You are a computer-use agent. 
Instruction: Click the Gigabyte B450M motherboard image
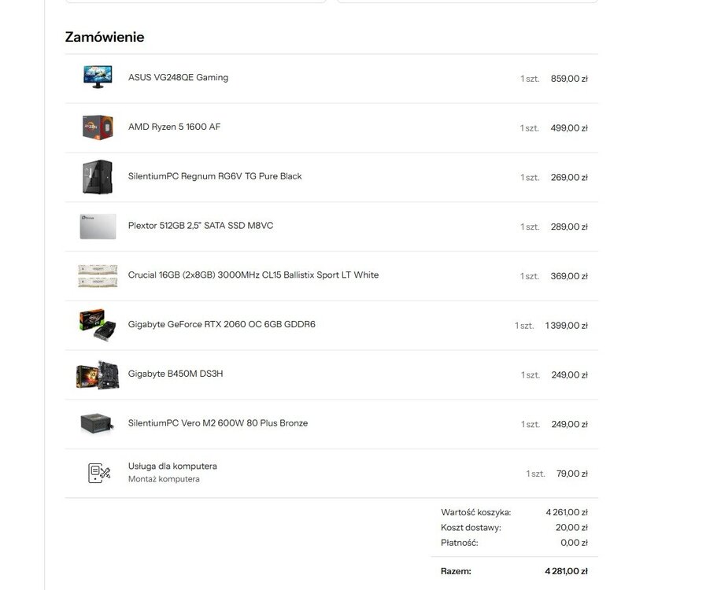pos(98,374)
